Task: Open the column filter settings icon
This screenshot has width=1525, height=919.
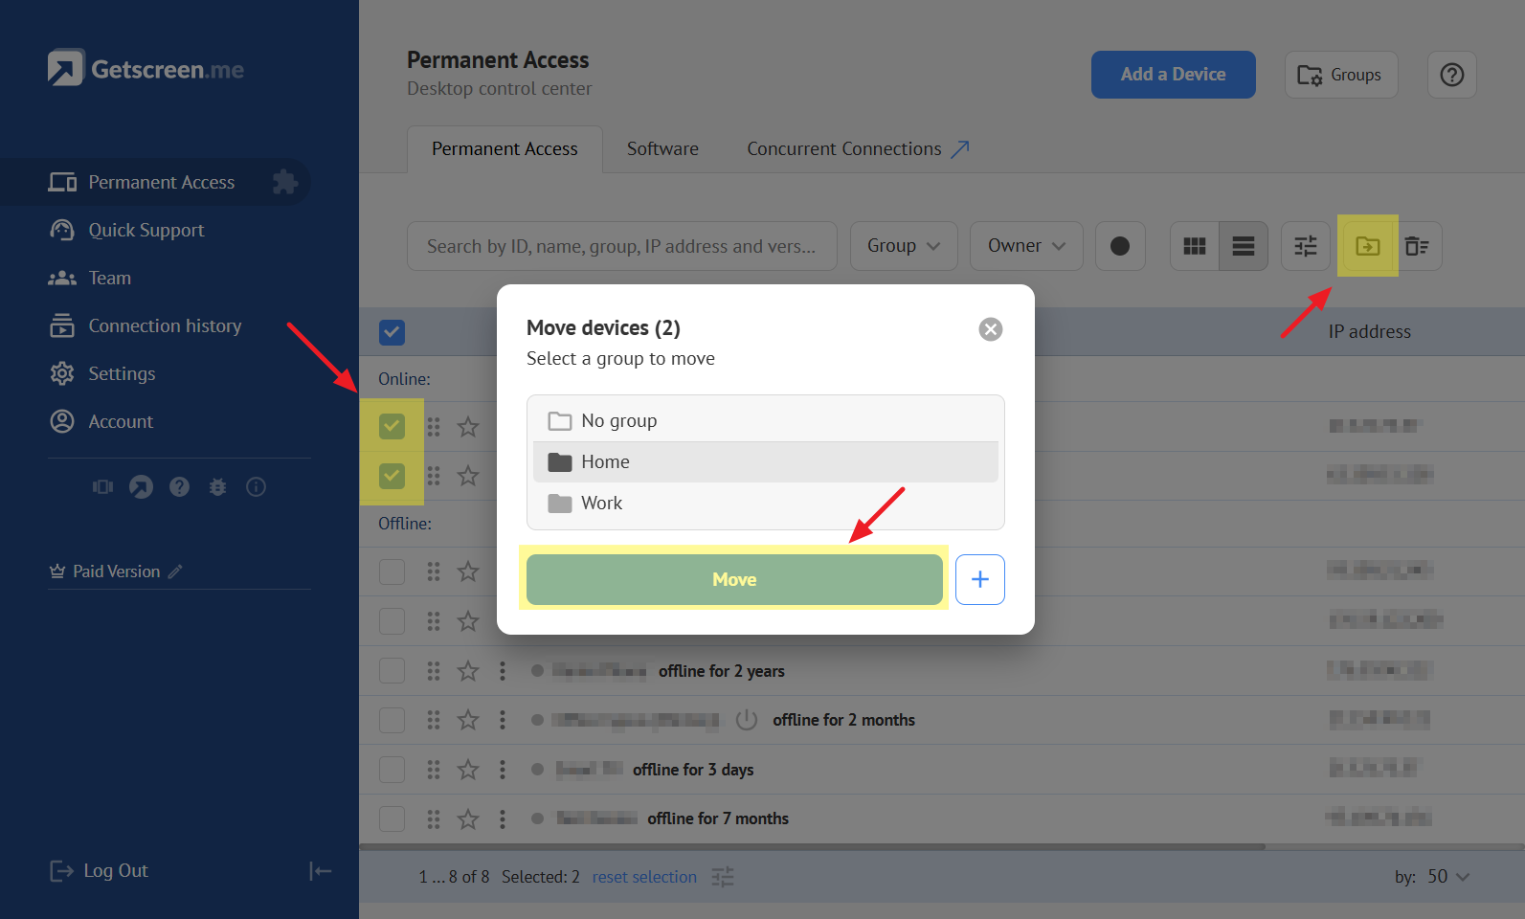Action: tap(1305, 246)
